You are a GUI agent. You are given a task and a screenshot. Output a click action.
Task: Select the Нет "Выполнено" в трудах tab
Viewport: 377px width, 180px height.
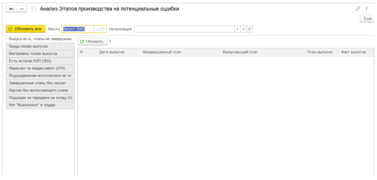point(40,105)
